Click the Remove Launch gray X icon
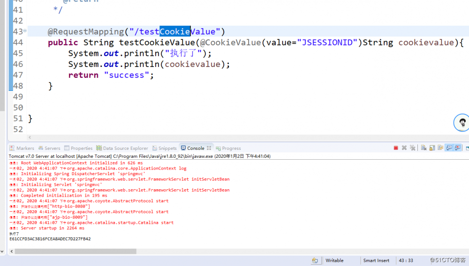 (404, 148)
